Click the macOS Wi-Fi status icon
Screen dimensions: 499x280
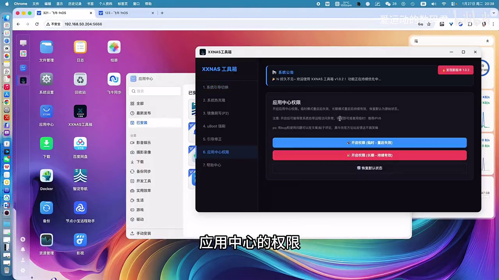[444, 3]
